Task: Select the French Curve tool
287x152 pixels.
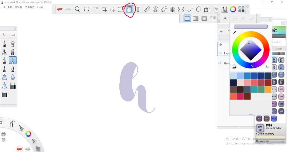Action: pos(164,9)
